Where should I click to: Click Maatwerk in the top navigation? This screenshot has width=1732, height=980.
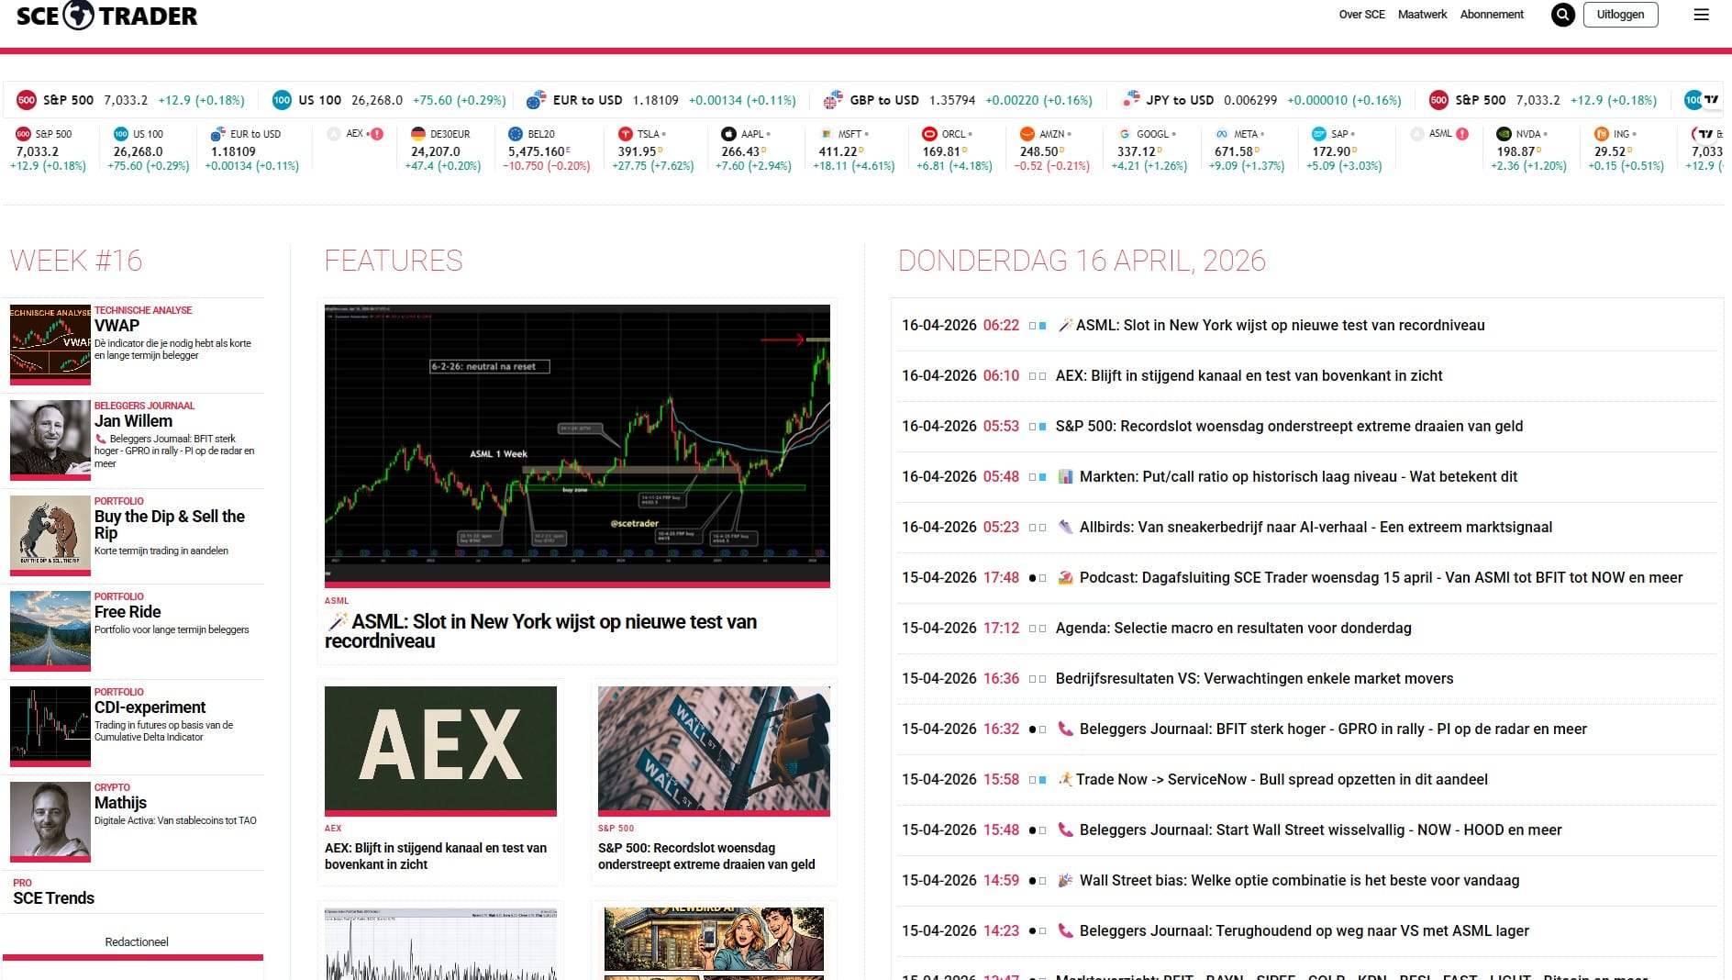(1422, 15)
